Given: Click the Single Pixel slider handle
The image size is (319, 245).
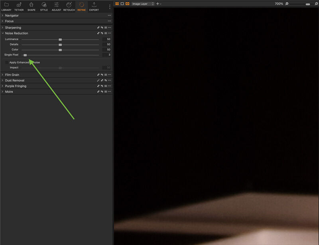Looking at the screenshot, I should (25, 55).
